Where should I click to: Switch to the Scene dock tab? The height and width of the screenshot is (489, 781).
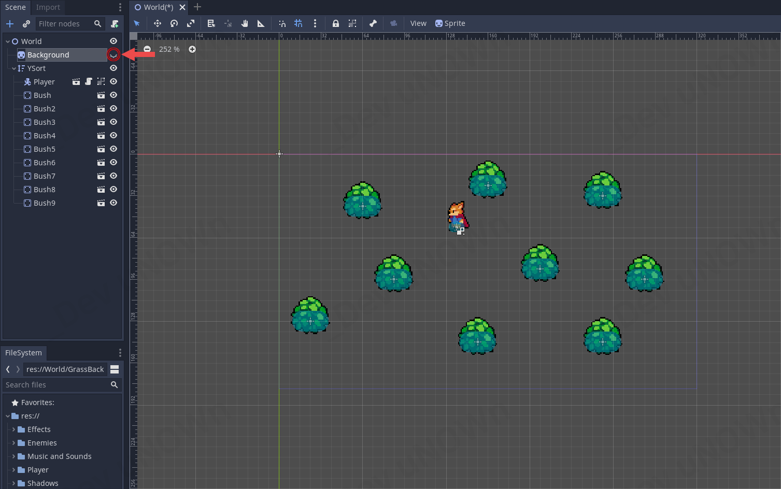pos(16,7)
